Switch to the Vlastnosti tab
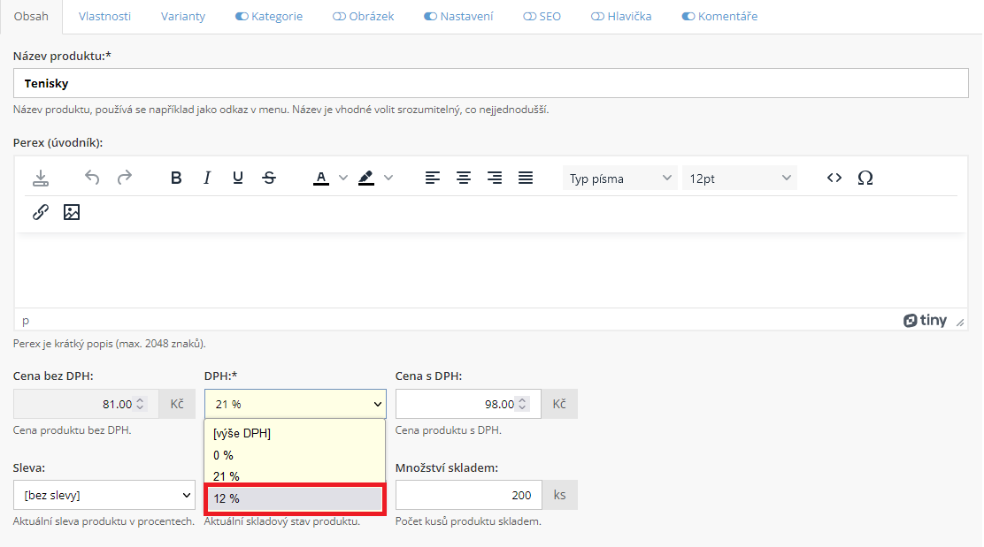The width and height of the screenshot is (984, 547). click(104, 16)
